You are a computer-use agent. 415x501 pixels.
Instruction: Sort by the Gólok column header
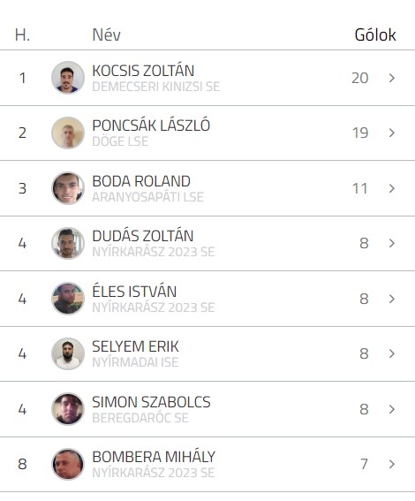click(x=375, y=34)
